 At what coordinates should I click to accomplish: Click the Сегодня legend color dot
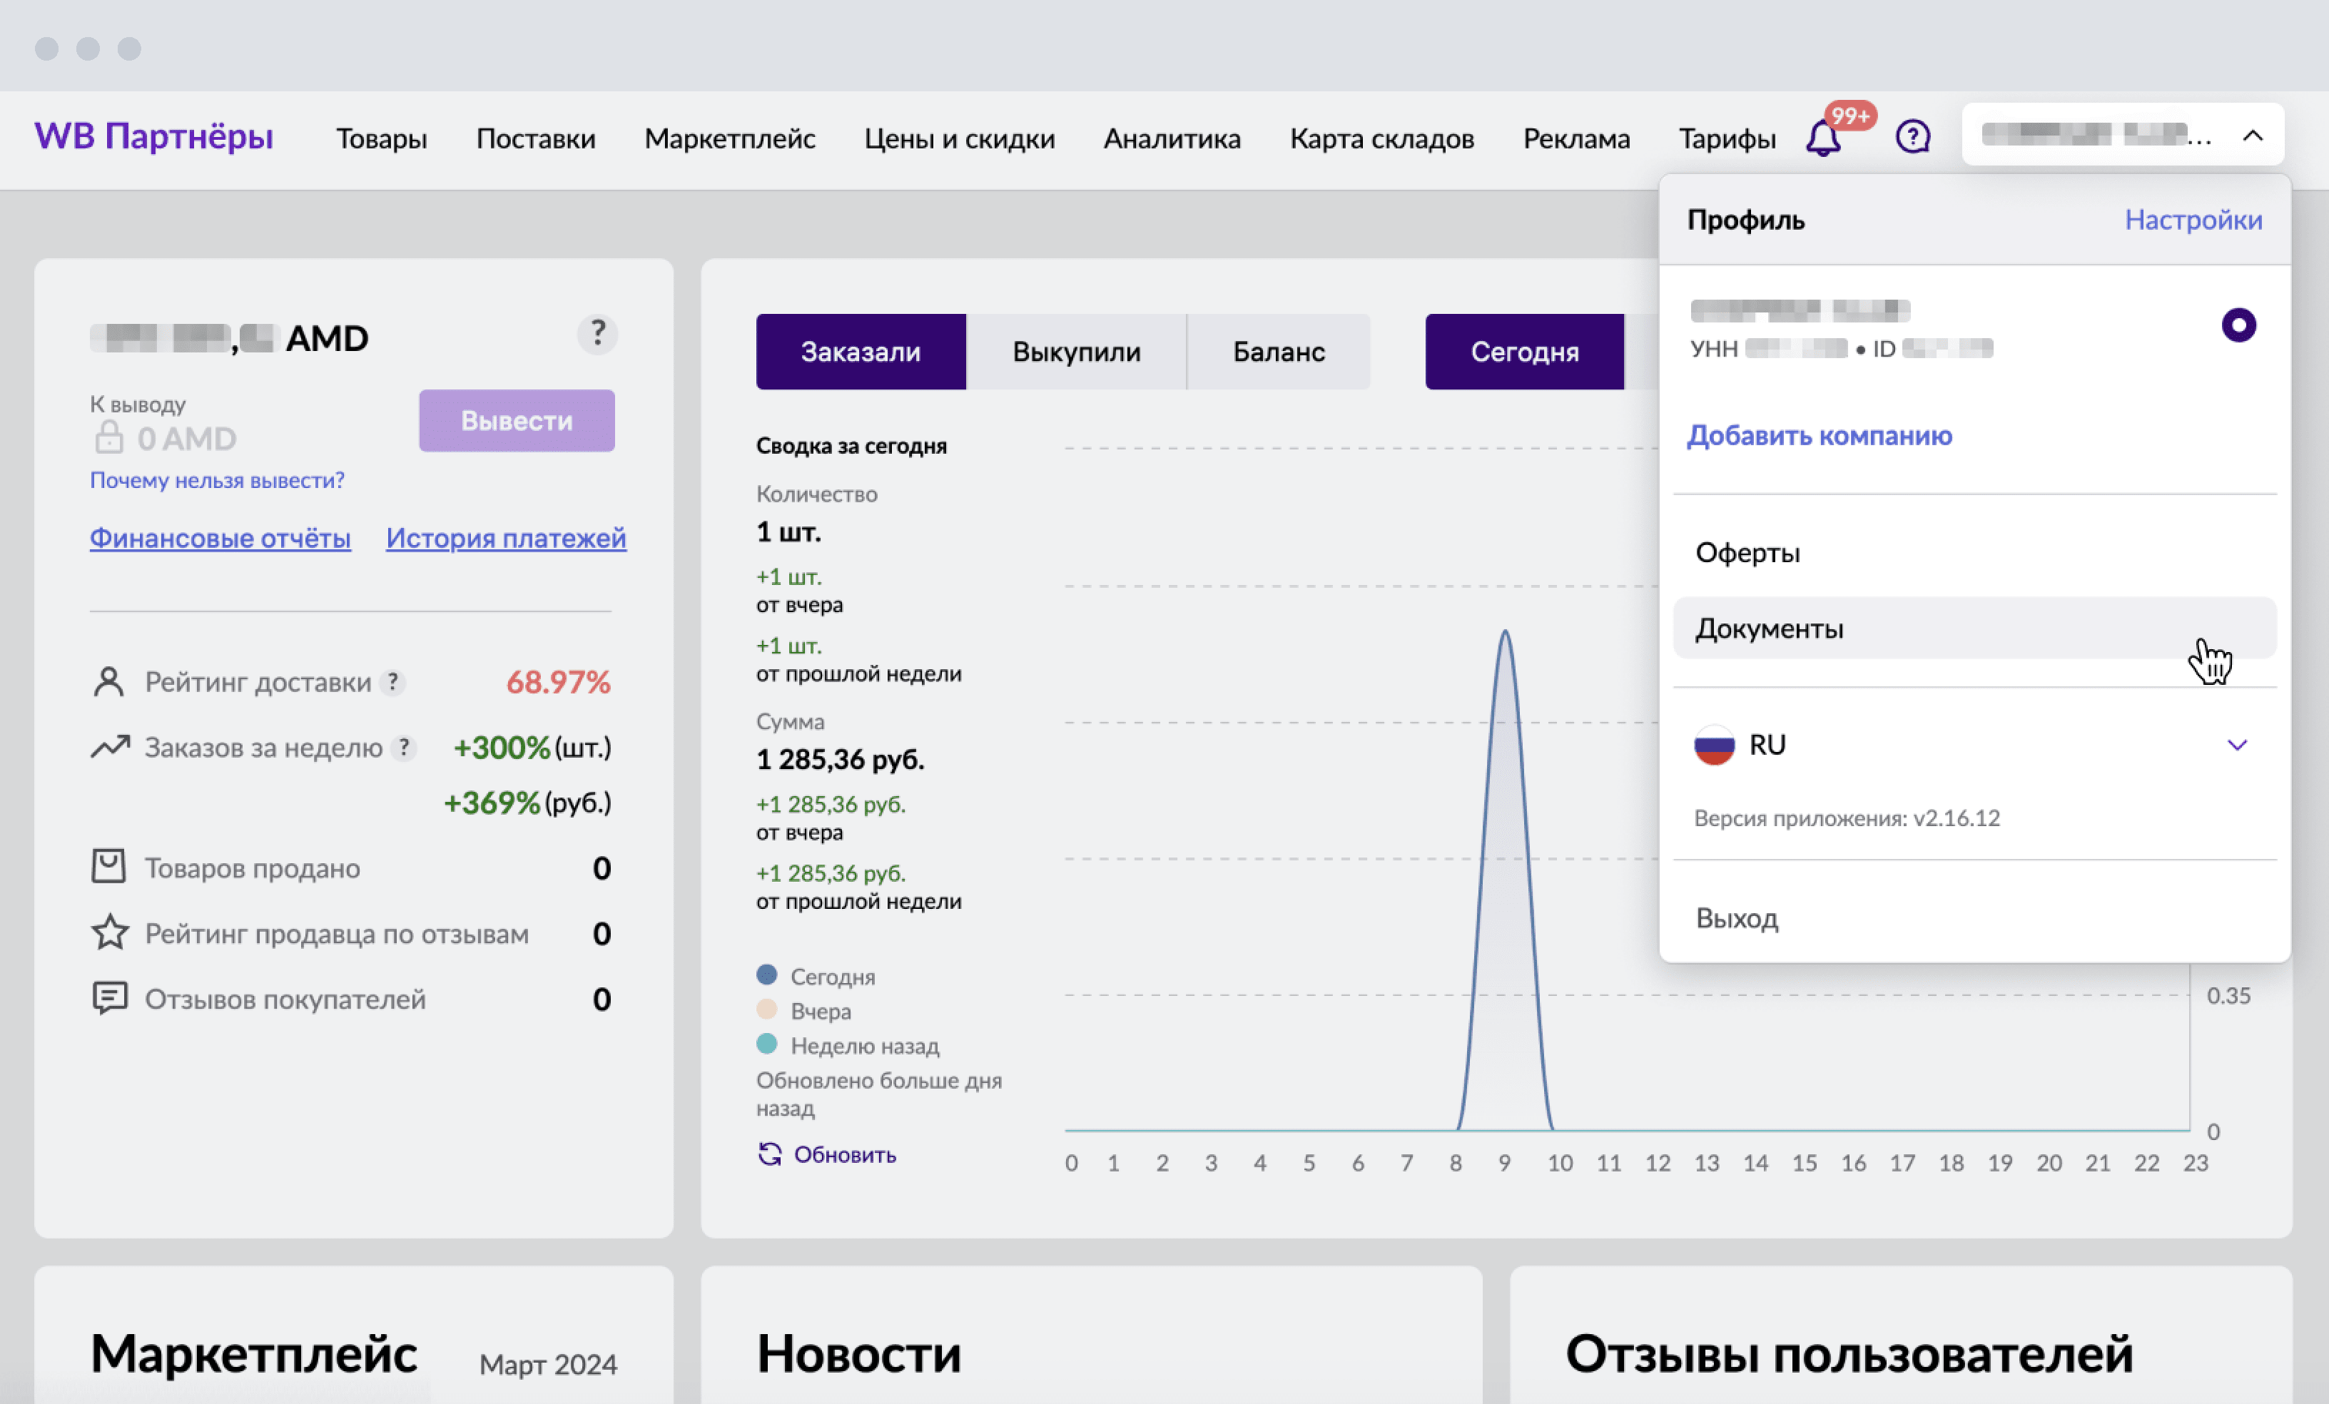[766, 974]
